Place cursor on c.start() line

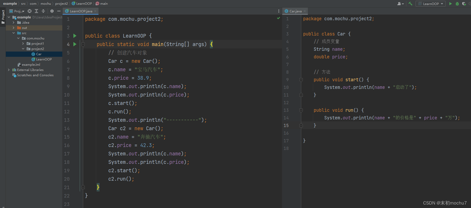coord(123,103)
